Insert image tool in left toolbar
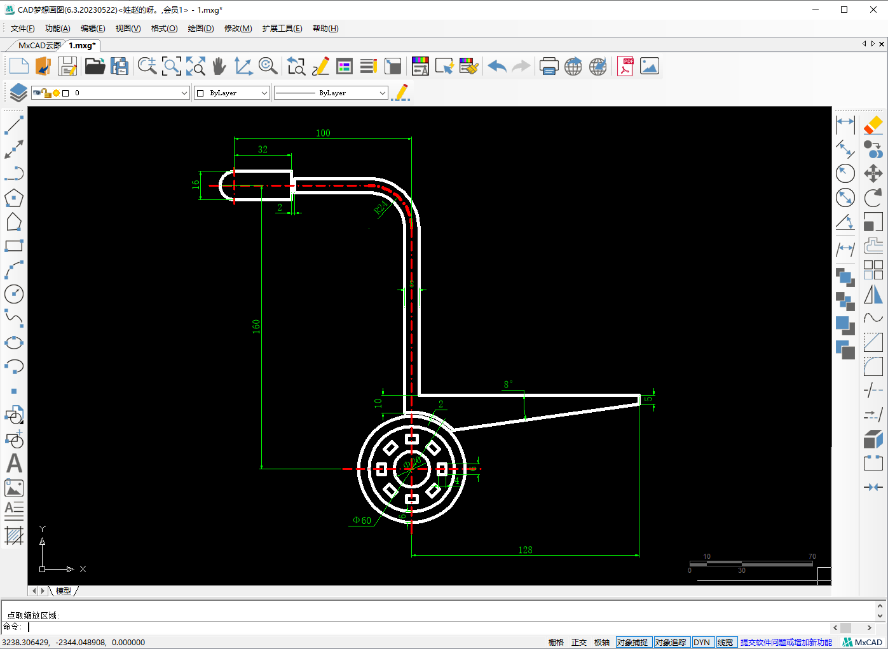The image size is (888, 649). coord(14,488)
